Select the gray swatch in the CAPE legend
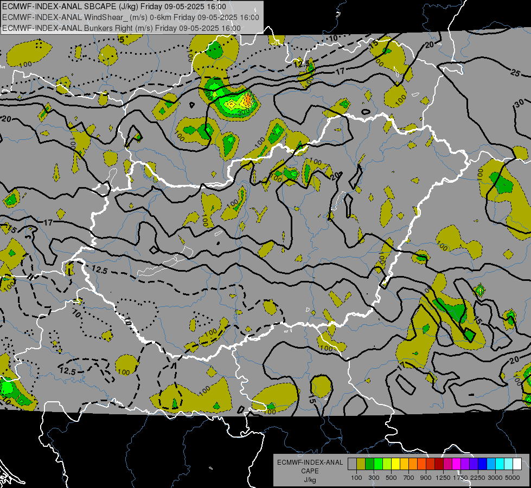Image resolution: width=531 pixels, height=488 pixels. (x=352, y=464)
